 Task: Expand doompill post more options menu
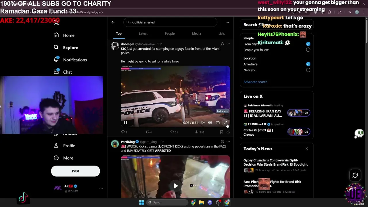[x=228, y=44]
